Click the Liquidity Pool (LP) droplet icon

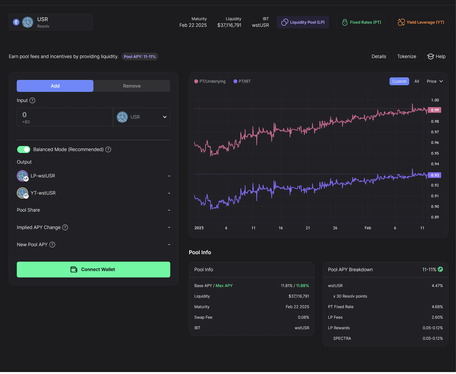285,22
